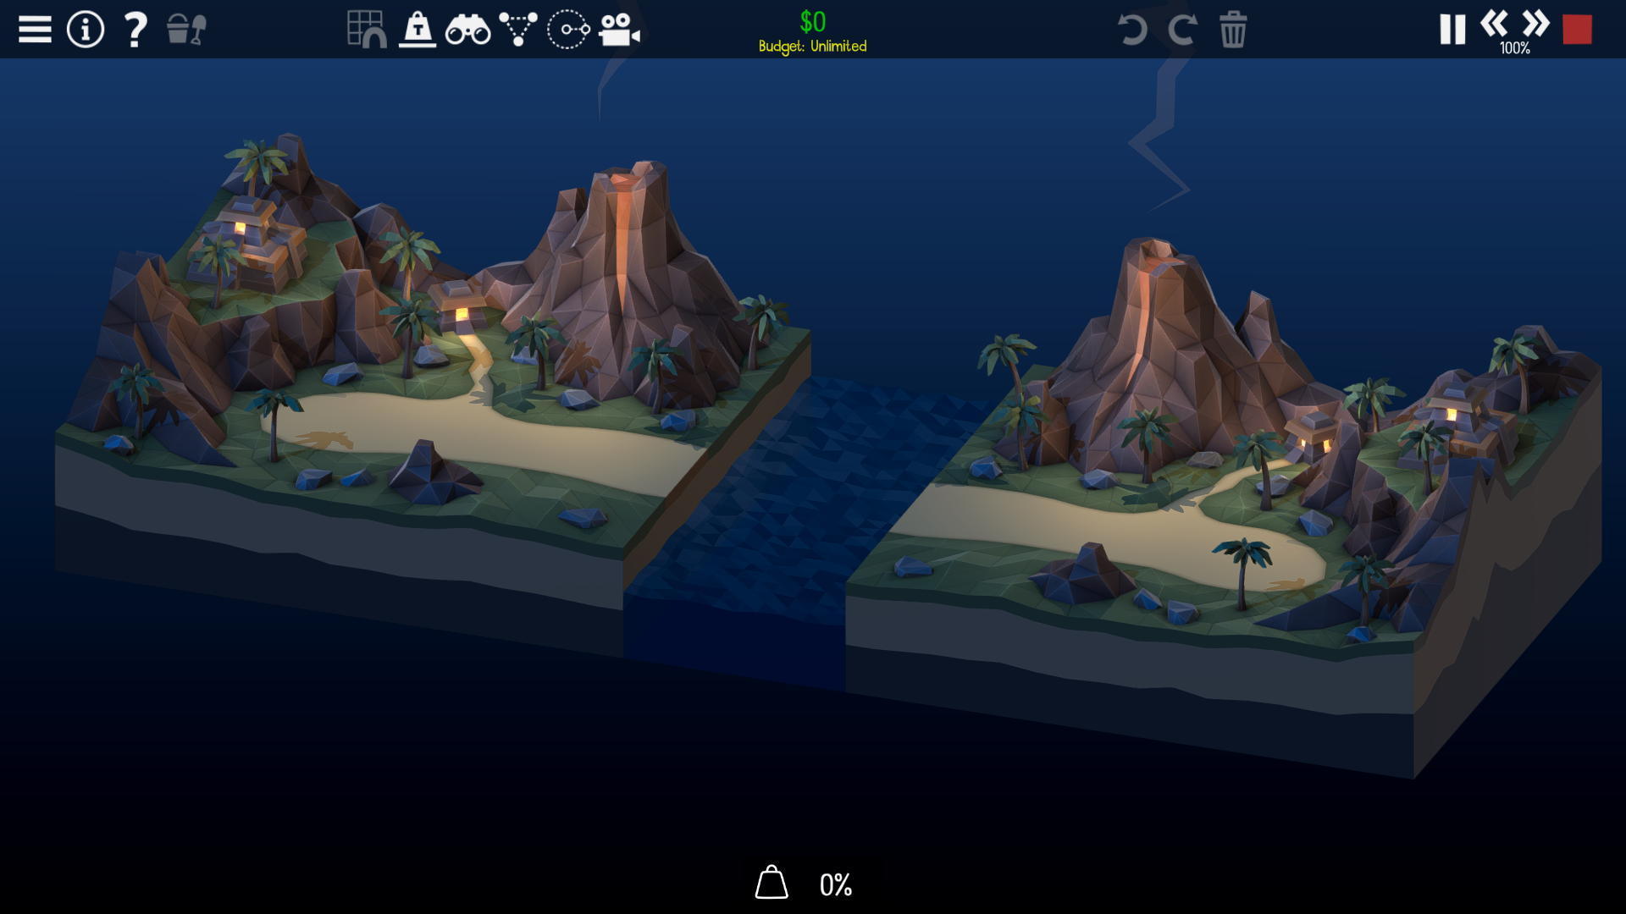Select the dotted circle arc tool
Screen dimensions: 1626x914
[x=568, y=30]
